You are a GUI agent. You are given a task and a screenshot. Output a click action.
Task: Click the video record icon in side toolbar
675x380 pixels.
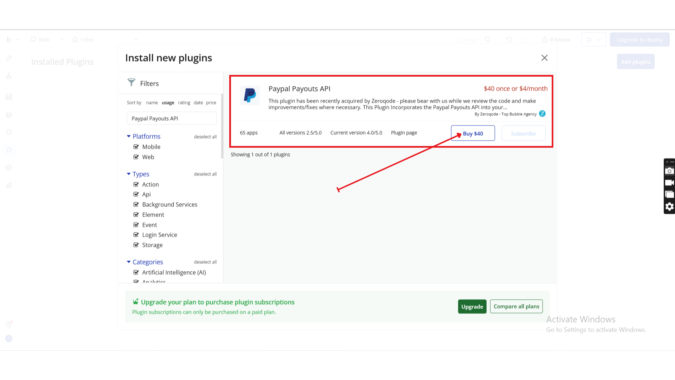[x=669, y=183]
